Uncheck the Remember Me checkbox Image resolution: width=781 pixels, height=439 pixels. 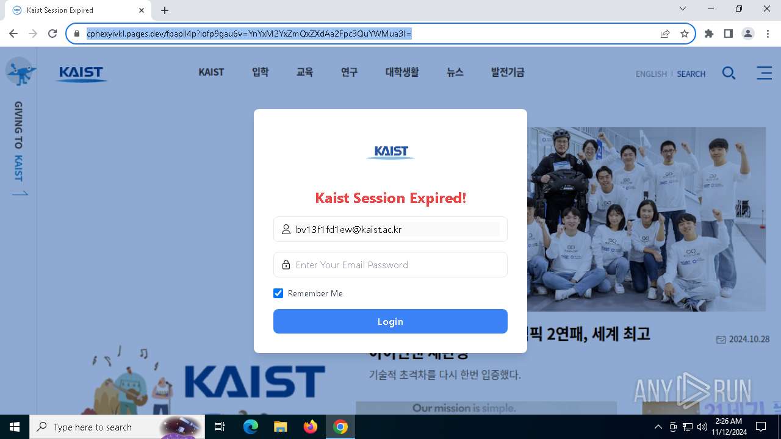point(278,293)
